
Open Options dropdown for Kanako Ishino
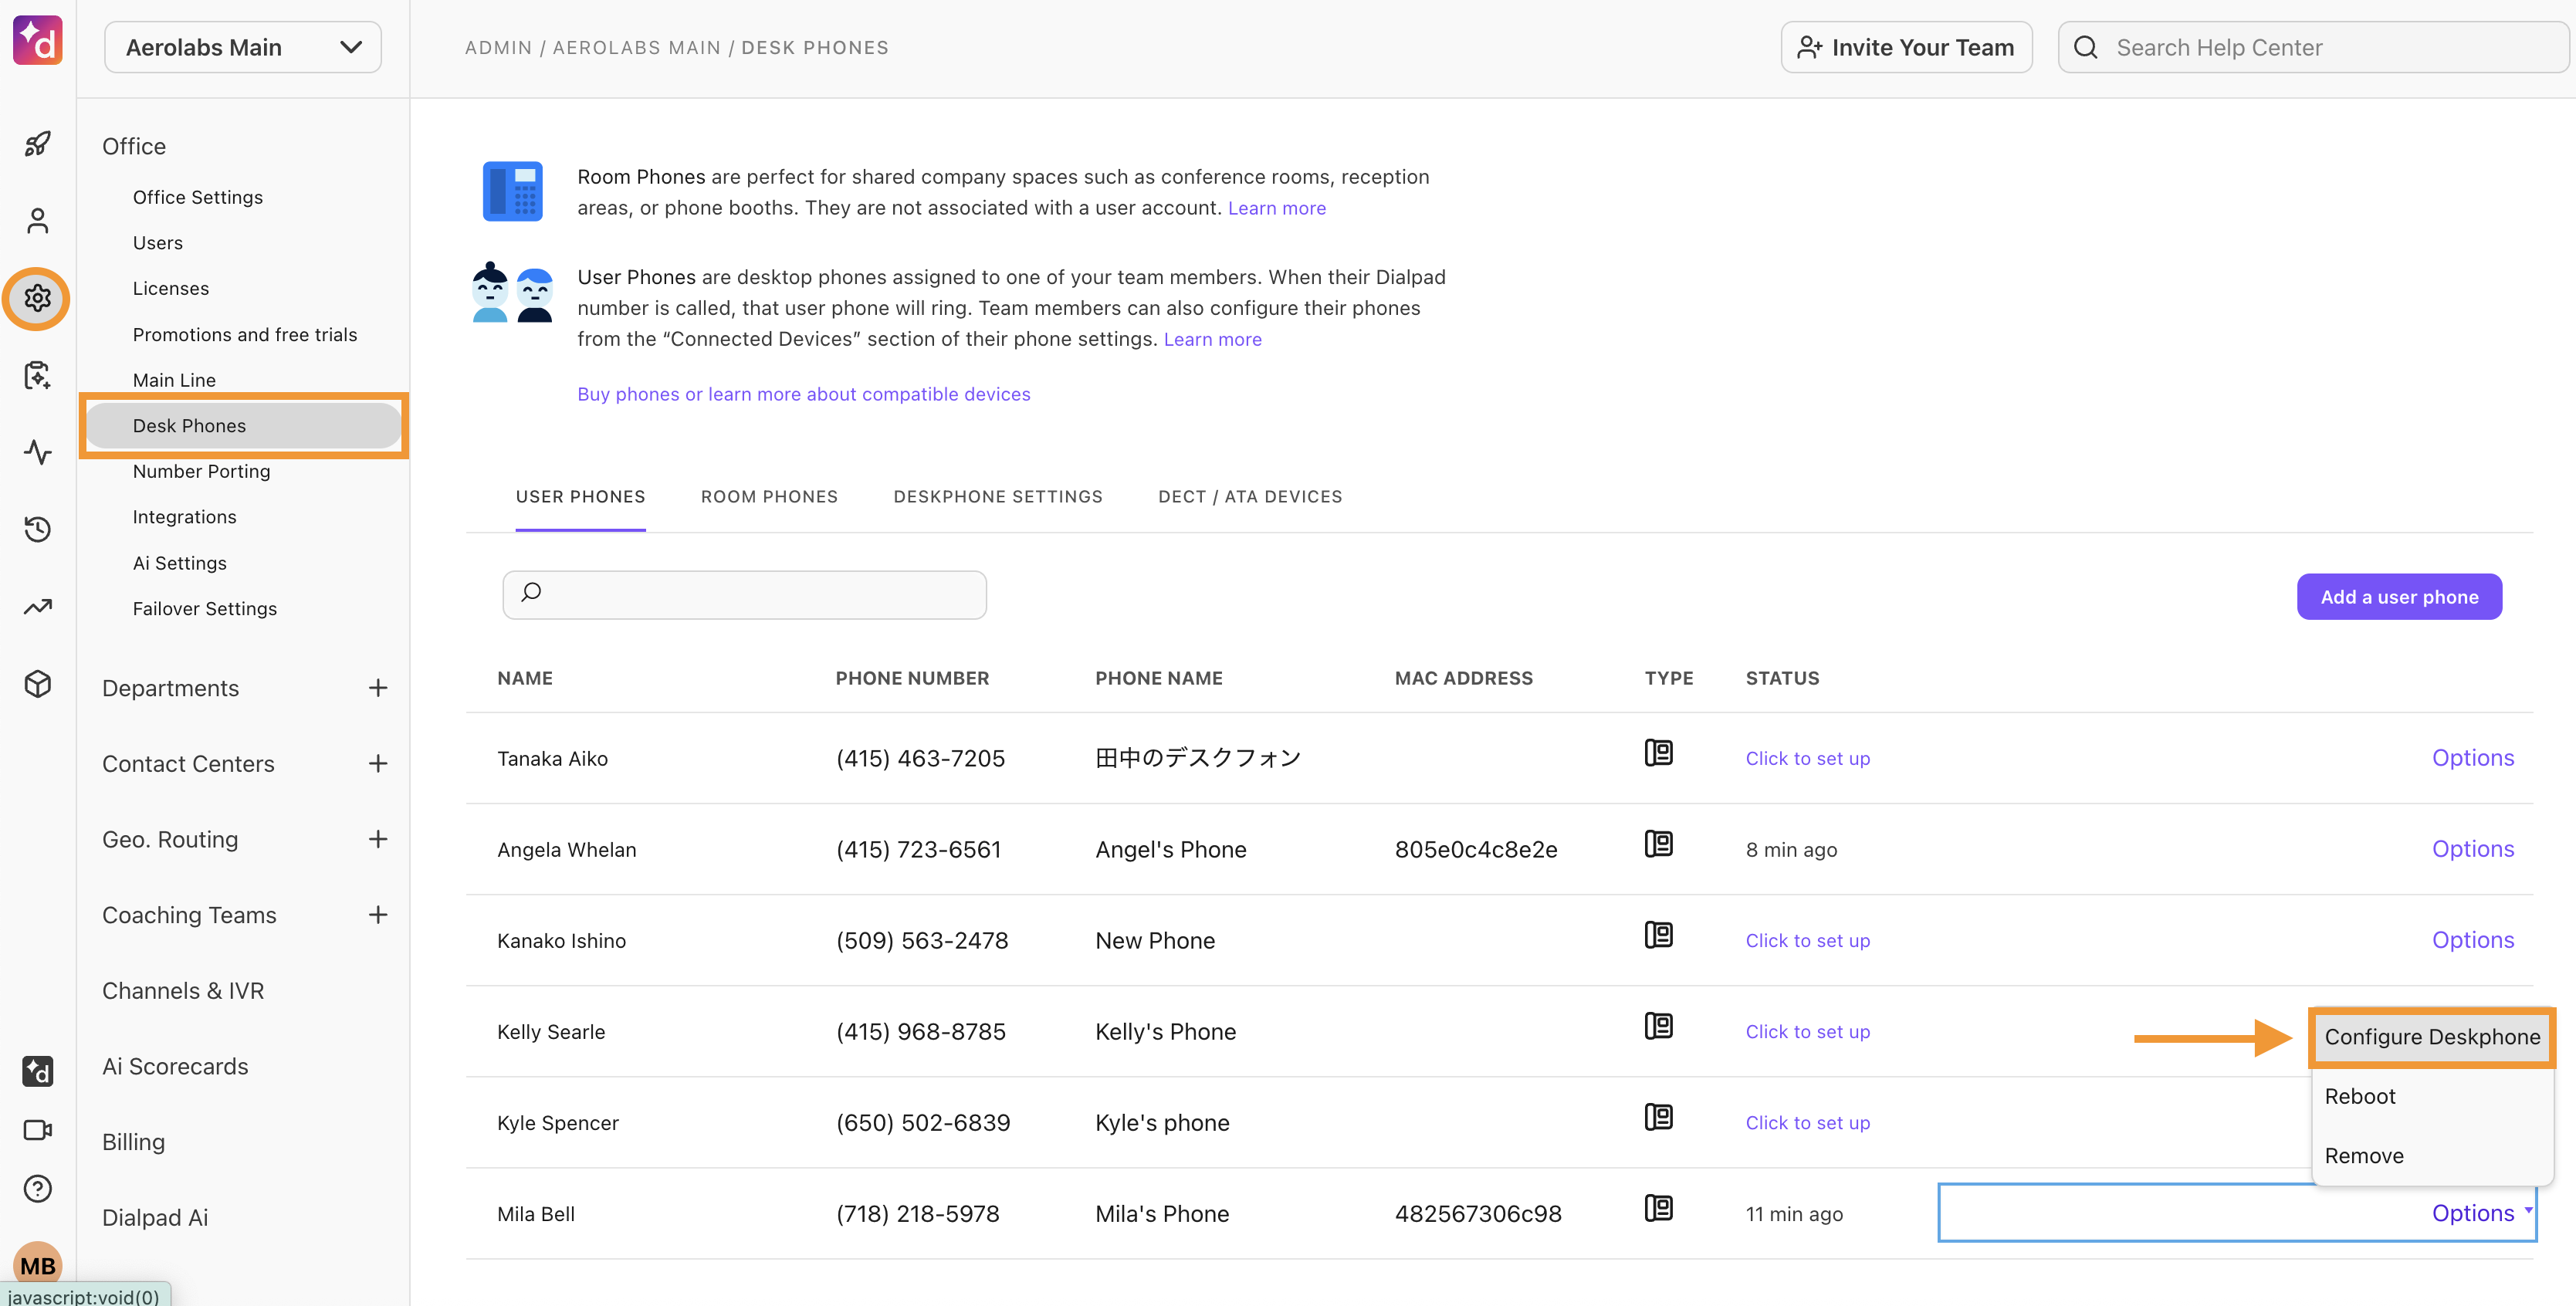coord(2472,940)
